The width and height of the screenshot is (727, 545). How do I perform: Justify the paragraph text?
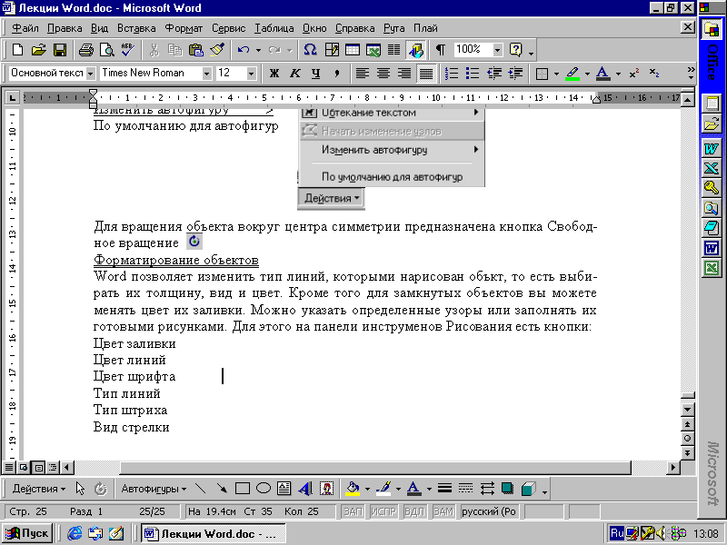click(426, 74)
